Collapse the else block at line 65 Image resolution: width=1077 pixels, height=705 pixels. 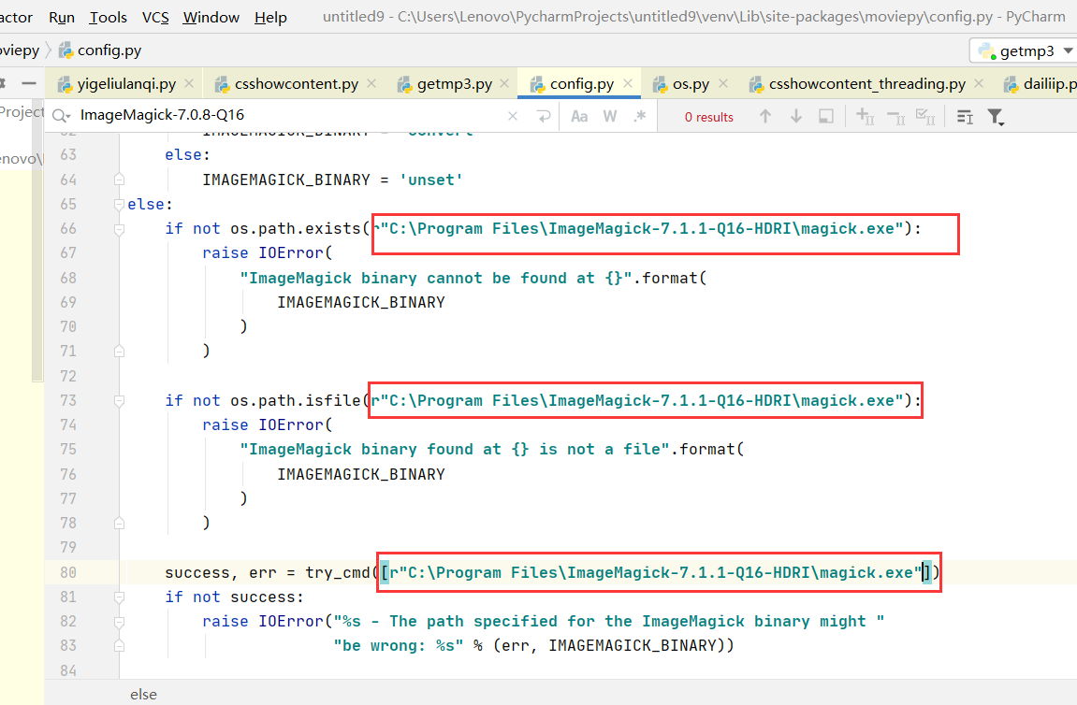(x=120, y=204)
